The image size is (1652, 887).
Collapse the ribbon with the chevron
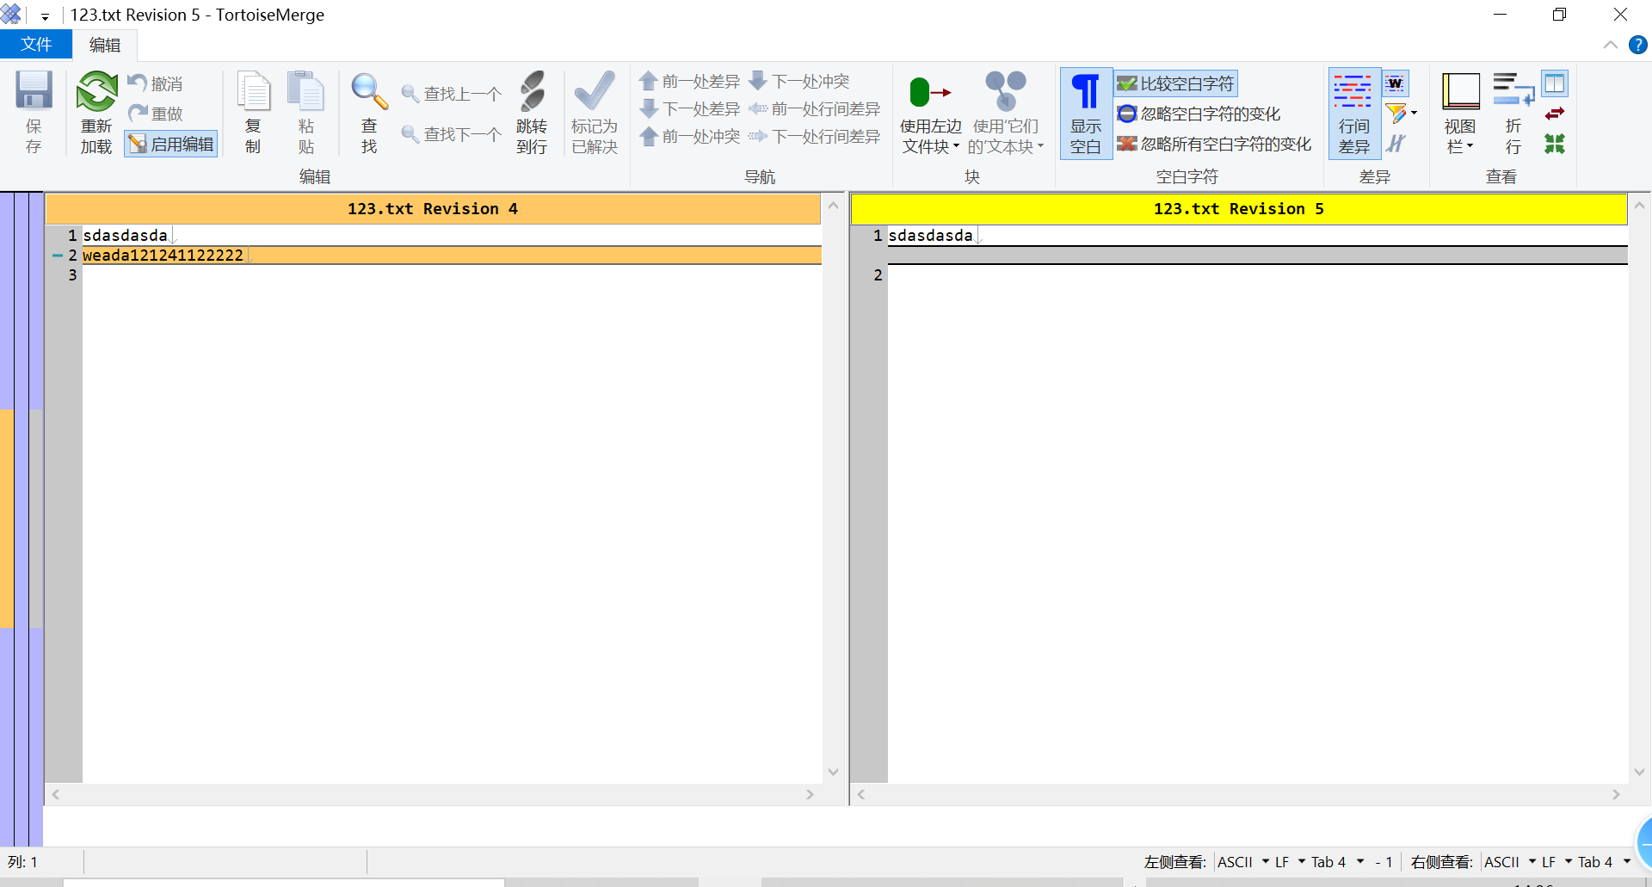pos(1611,45)
